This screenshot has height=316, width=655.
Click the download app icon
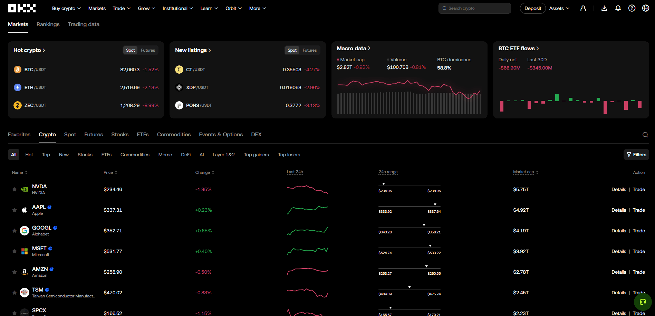[604, 8]
